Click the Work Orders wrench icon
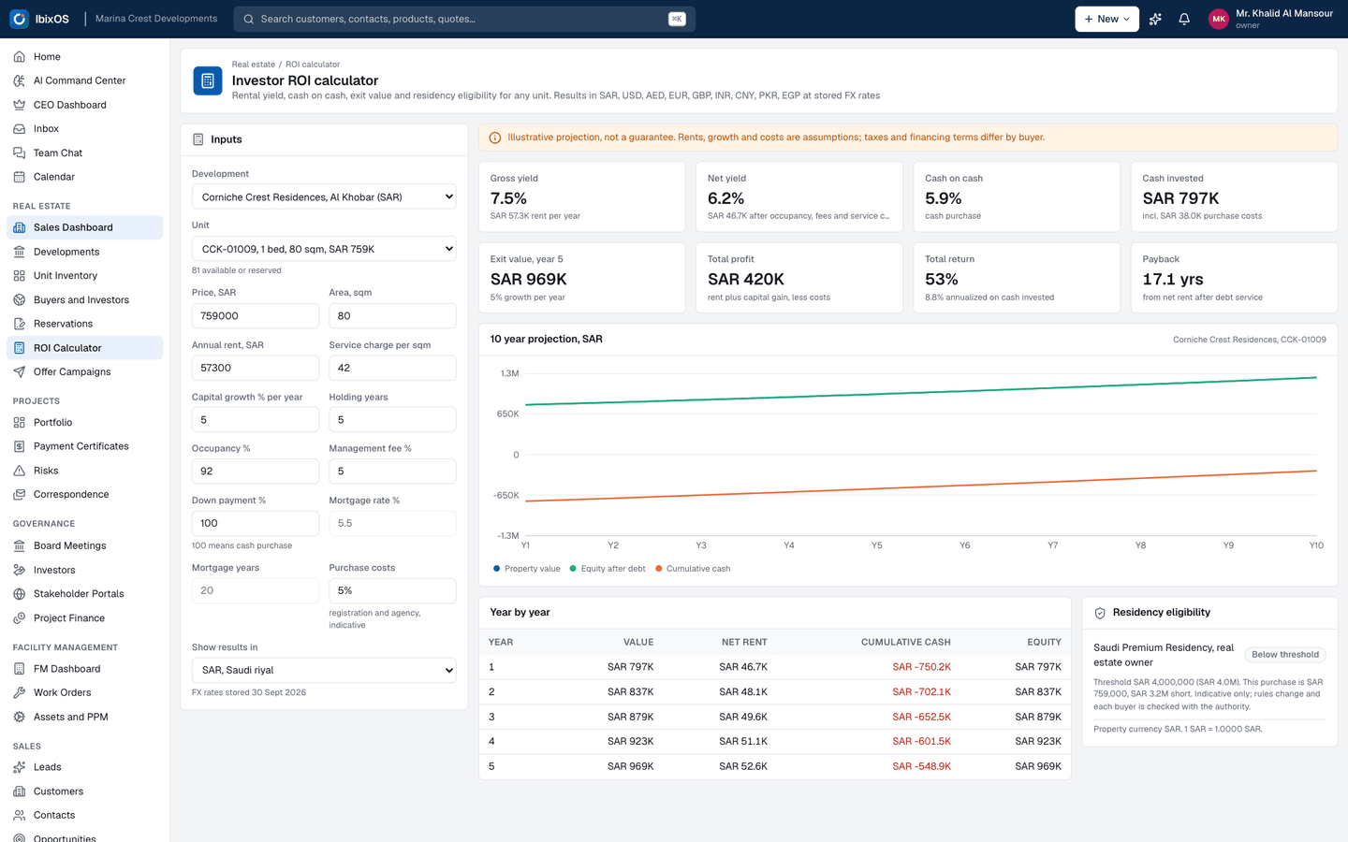This screenshot has height=842, width=1348. [x=20, y=693]
